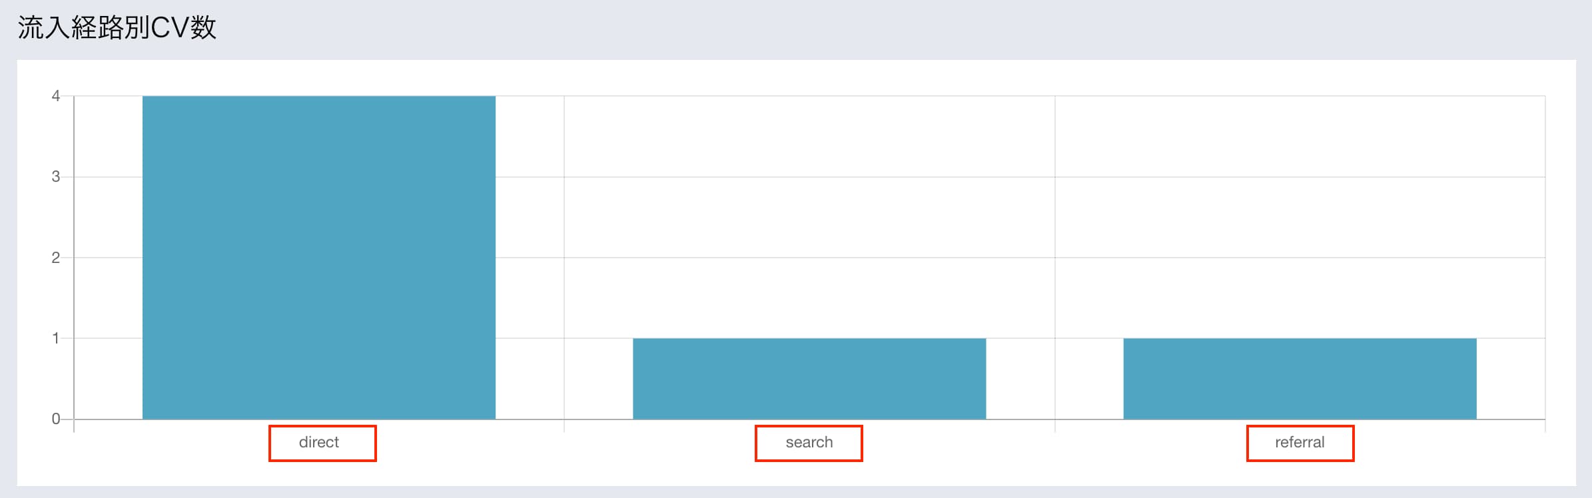Click y-axis value 4 label
This screenshot has width=1592, height=498.
(x=56, y=96)
